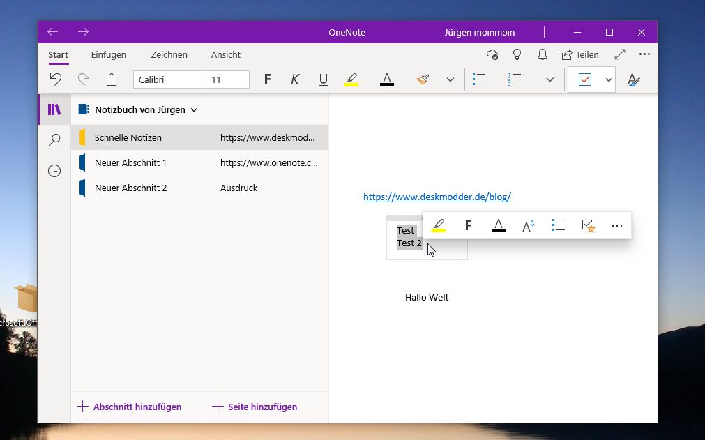
Task: Click highlighter in the floating mini toolbar
Action: [439, 225]
